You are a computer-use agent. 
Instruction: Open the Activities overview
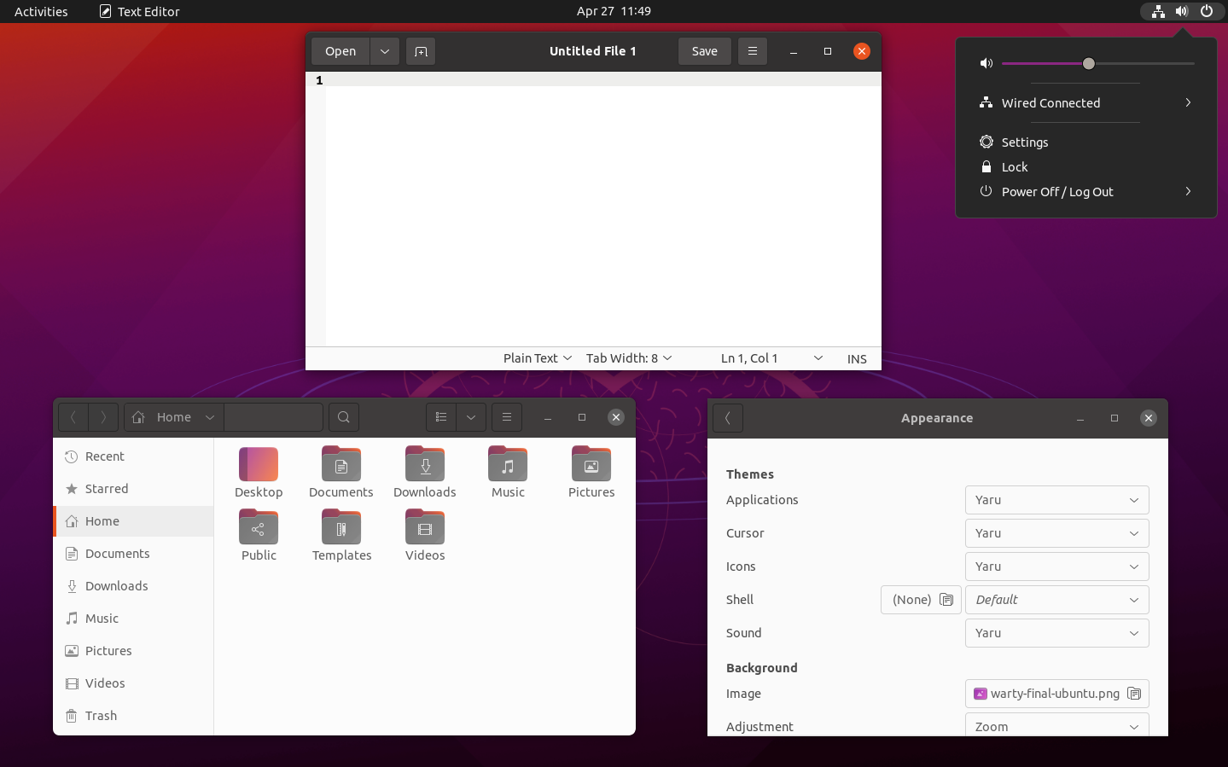pos(40,11)
